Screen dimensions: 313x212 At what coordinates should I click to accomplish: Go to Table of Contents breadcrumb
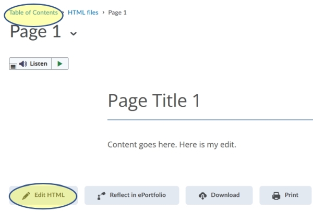tap(33, 13)
